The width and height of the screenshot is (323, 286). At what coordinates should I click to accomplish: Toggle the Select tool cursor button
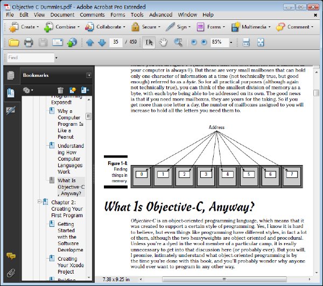pyautogui.click(x=149, y=42)
